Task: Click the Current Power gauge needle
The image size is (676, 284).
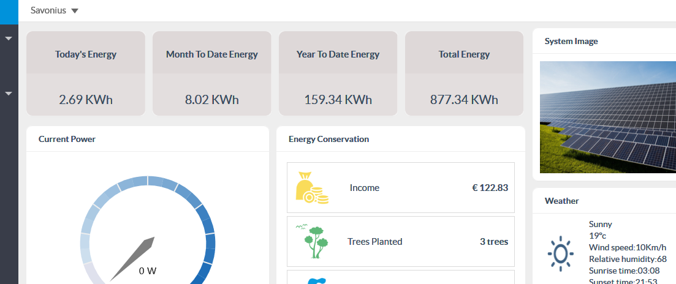Action: pos(132,259)
